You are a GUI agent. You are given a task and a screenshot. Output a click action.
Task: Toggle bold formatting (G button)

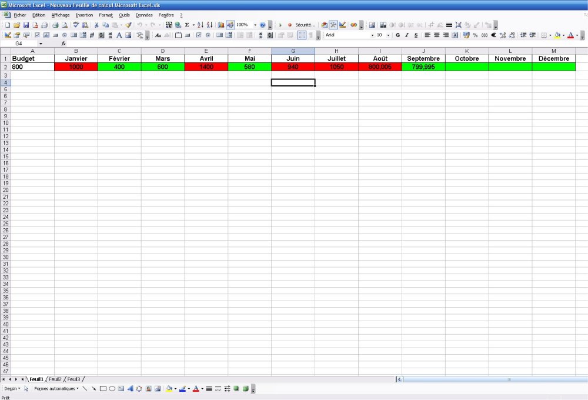(x=397, y=35)
